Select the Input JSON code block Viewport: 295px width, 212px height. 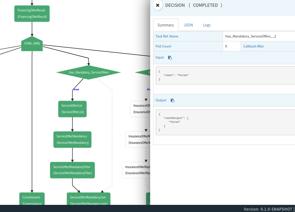(x=225, y=76)
